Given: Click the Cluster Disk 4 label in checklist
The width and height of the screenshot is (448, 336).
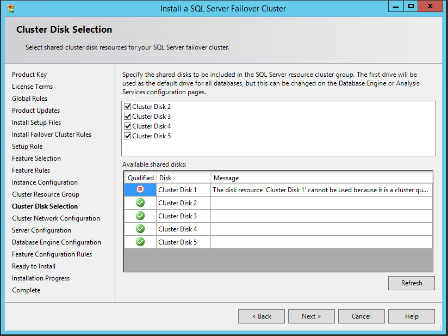Looking at the screenshot, I should 152,126.
